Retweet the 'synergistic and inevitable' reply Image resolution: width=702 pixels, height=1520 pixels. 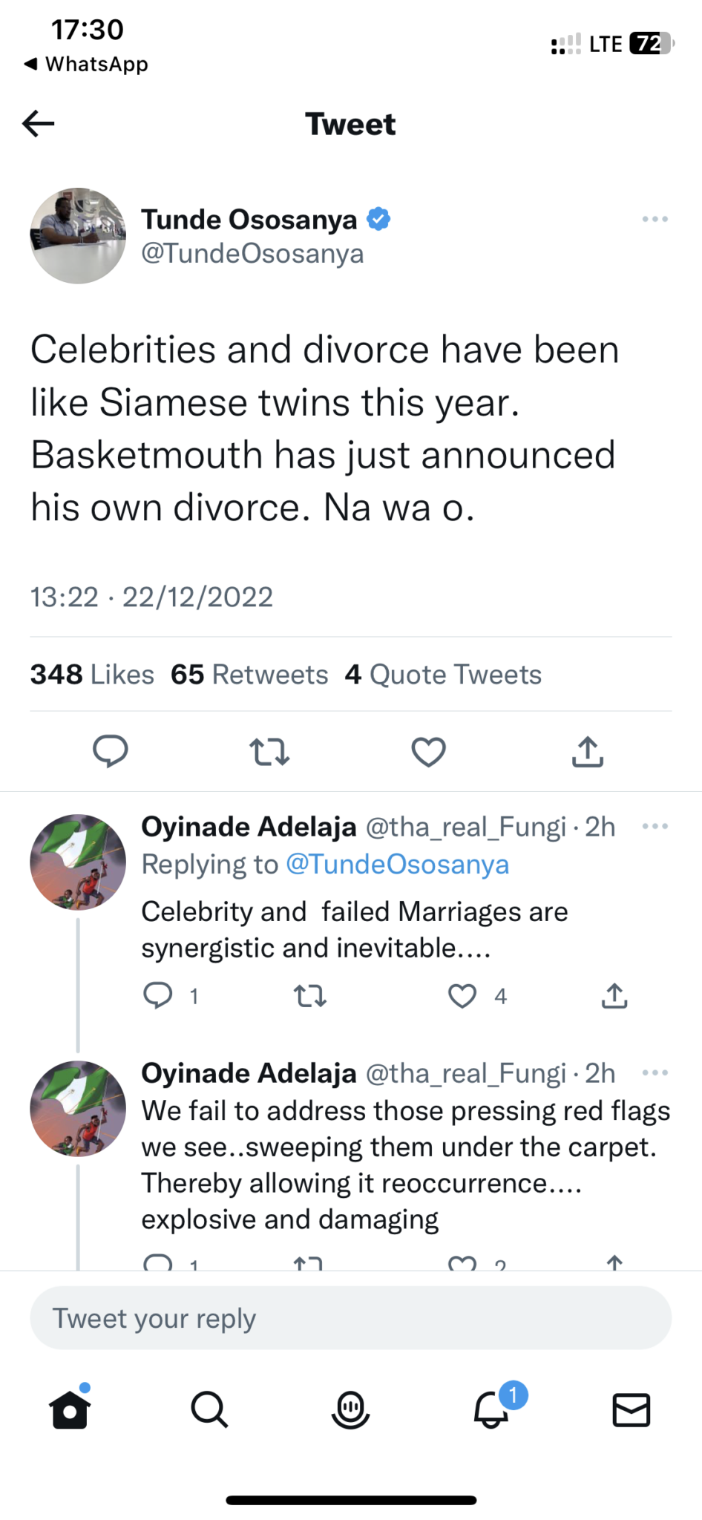[310, 996]
